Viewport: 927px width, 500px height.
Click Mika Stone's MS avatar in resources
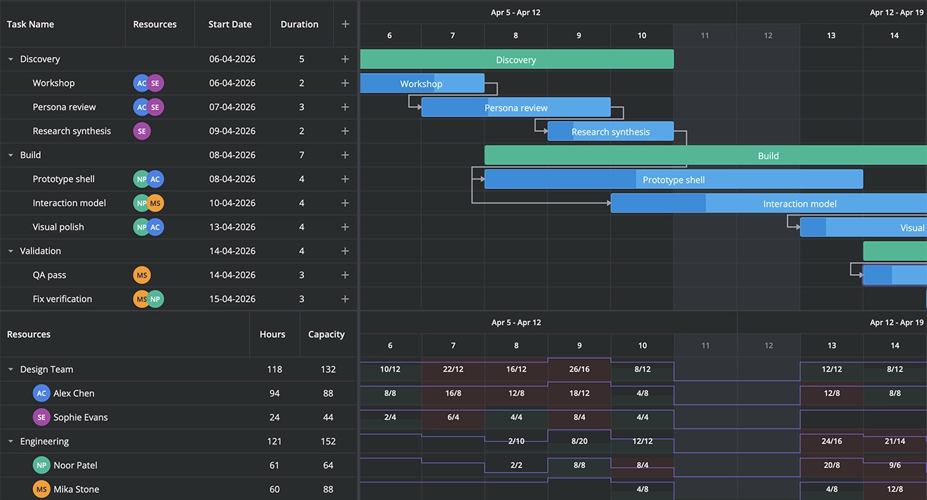tap(41, 489)
